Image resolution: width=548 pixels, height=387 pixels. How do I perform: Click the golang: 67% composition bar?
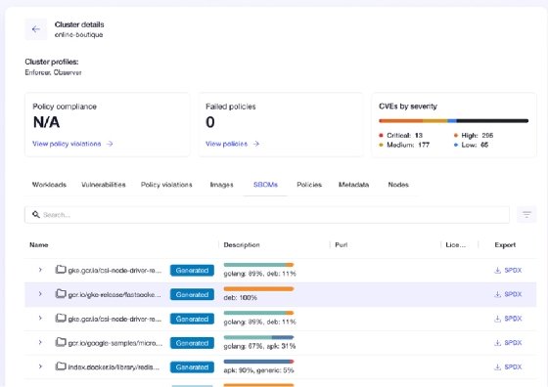[x=258, y=337]
